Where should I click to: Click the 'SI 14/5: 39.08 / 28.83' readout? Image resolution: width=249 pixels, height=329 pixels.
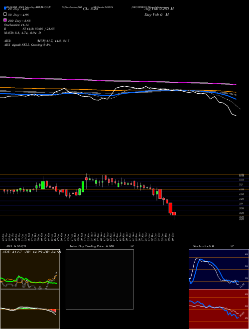[38, 29]
